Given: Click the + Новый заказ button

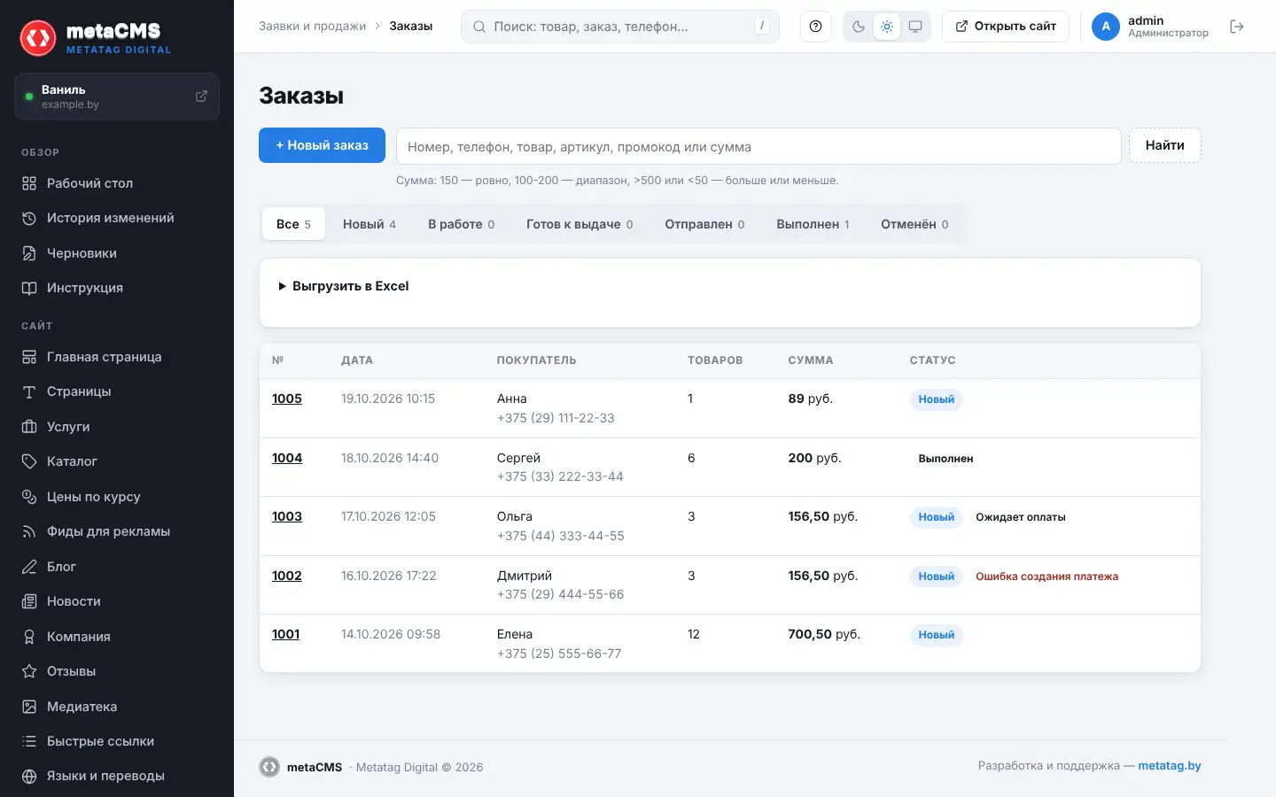Looking at the screenshot, I should 322,145.
